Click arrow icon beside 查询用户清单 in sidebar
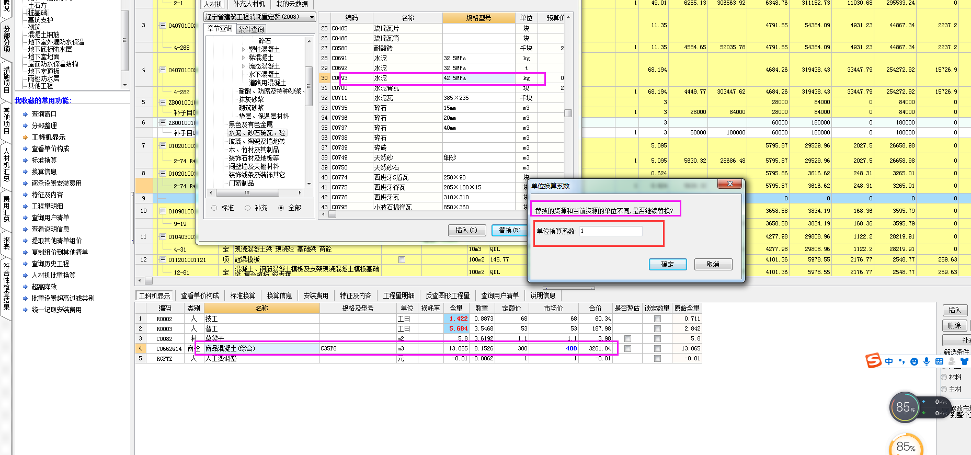The image size is (971, 455). point(26,218)
